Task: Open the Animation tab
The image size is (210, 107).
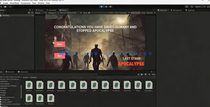Action: click(x=23, y=72)
